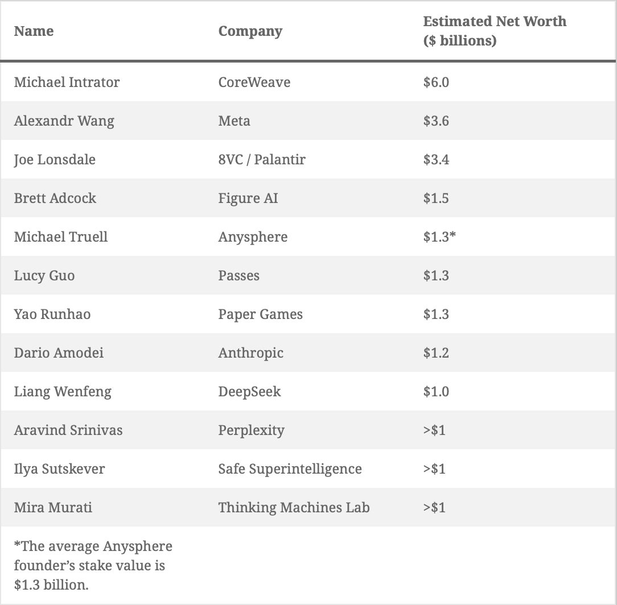The height and width of the screenshot is (605, 617).
Task: Select the Lucy Guo name cell
Action: pyautogui.click(x=44, y=276)
